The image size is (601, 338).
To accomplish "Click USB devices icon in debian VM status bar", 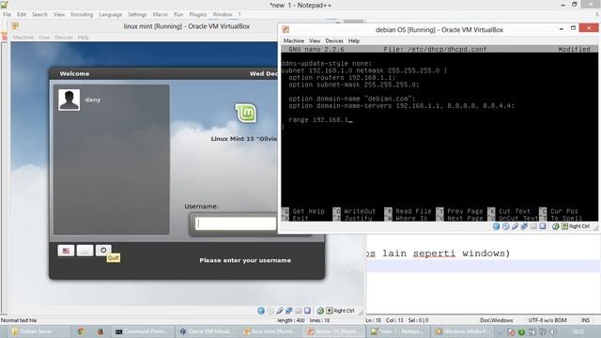I will tap(515, 226).
